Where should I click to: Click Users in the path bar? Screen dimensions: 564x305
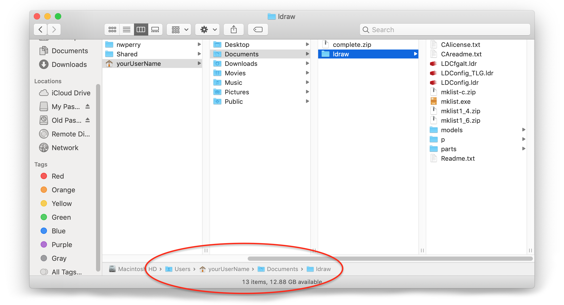(x=182, y=269)
